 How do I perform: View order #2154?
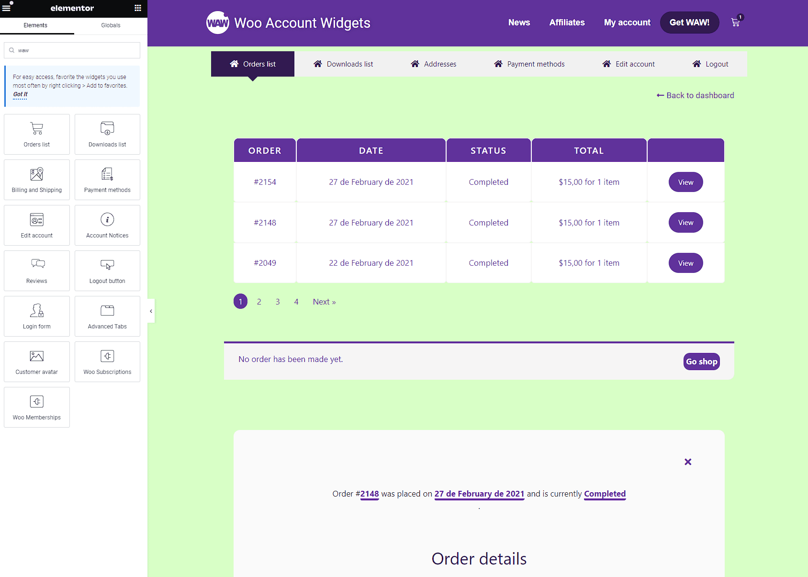pos(685,182)
